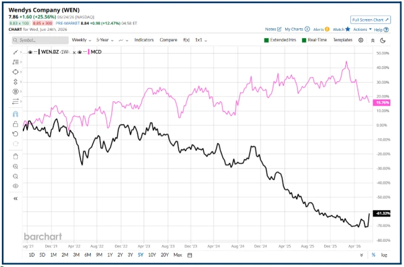The image size is (404, 267).
Task: Add to Watch with star icon
Action: pyautogui.click(x=342, y=29)
